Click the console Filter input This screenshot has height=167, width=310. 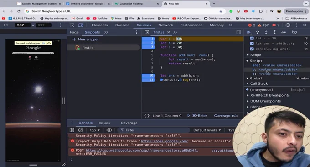click(x=153, y=130)
